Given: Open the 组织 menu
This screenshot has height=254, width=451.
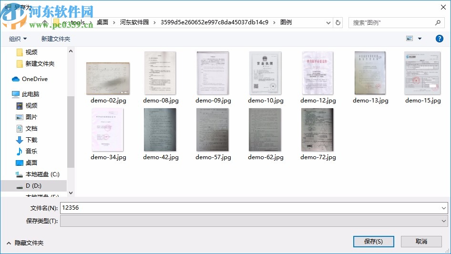Looking at the screenshot, I should pyautogui.click(x=18, y=39).
